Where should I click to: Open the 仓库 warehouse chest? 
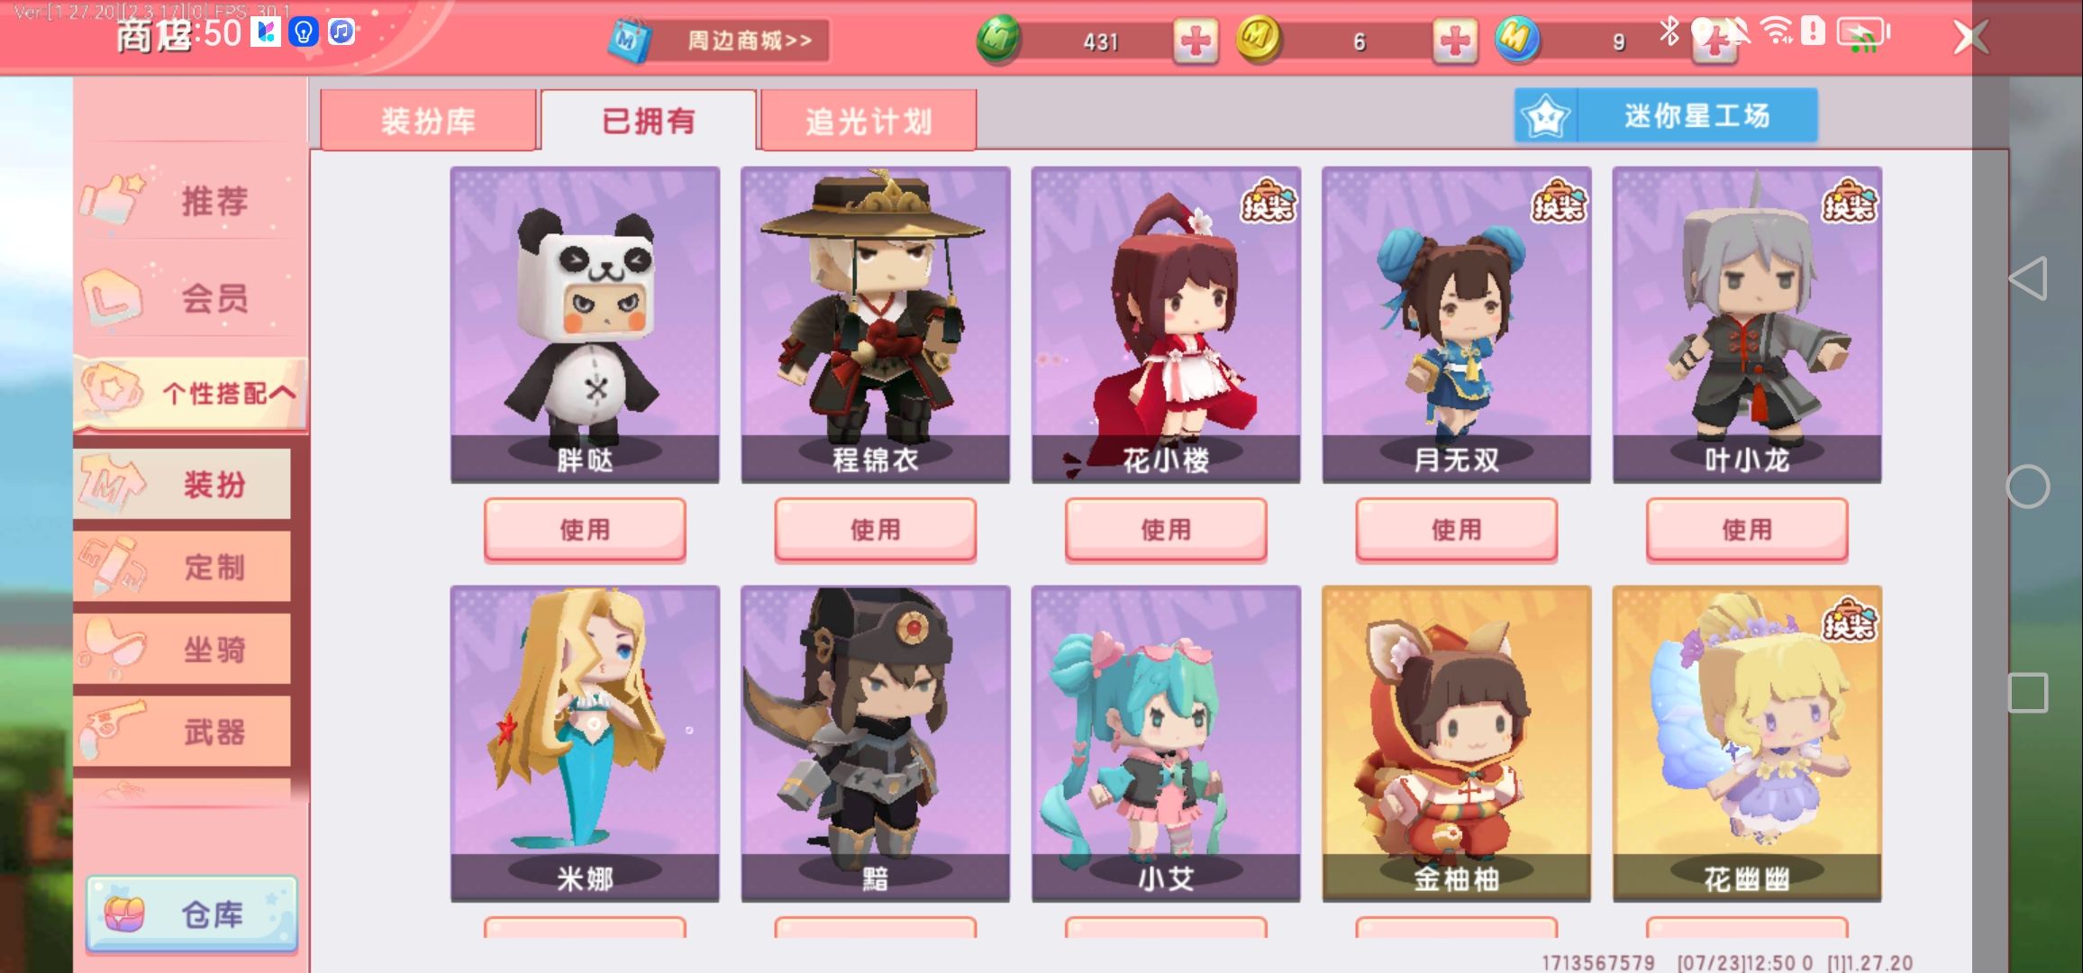point(192,914)
